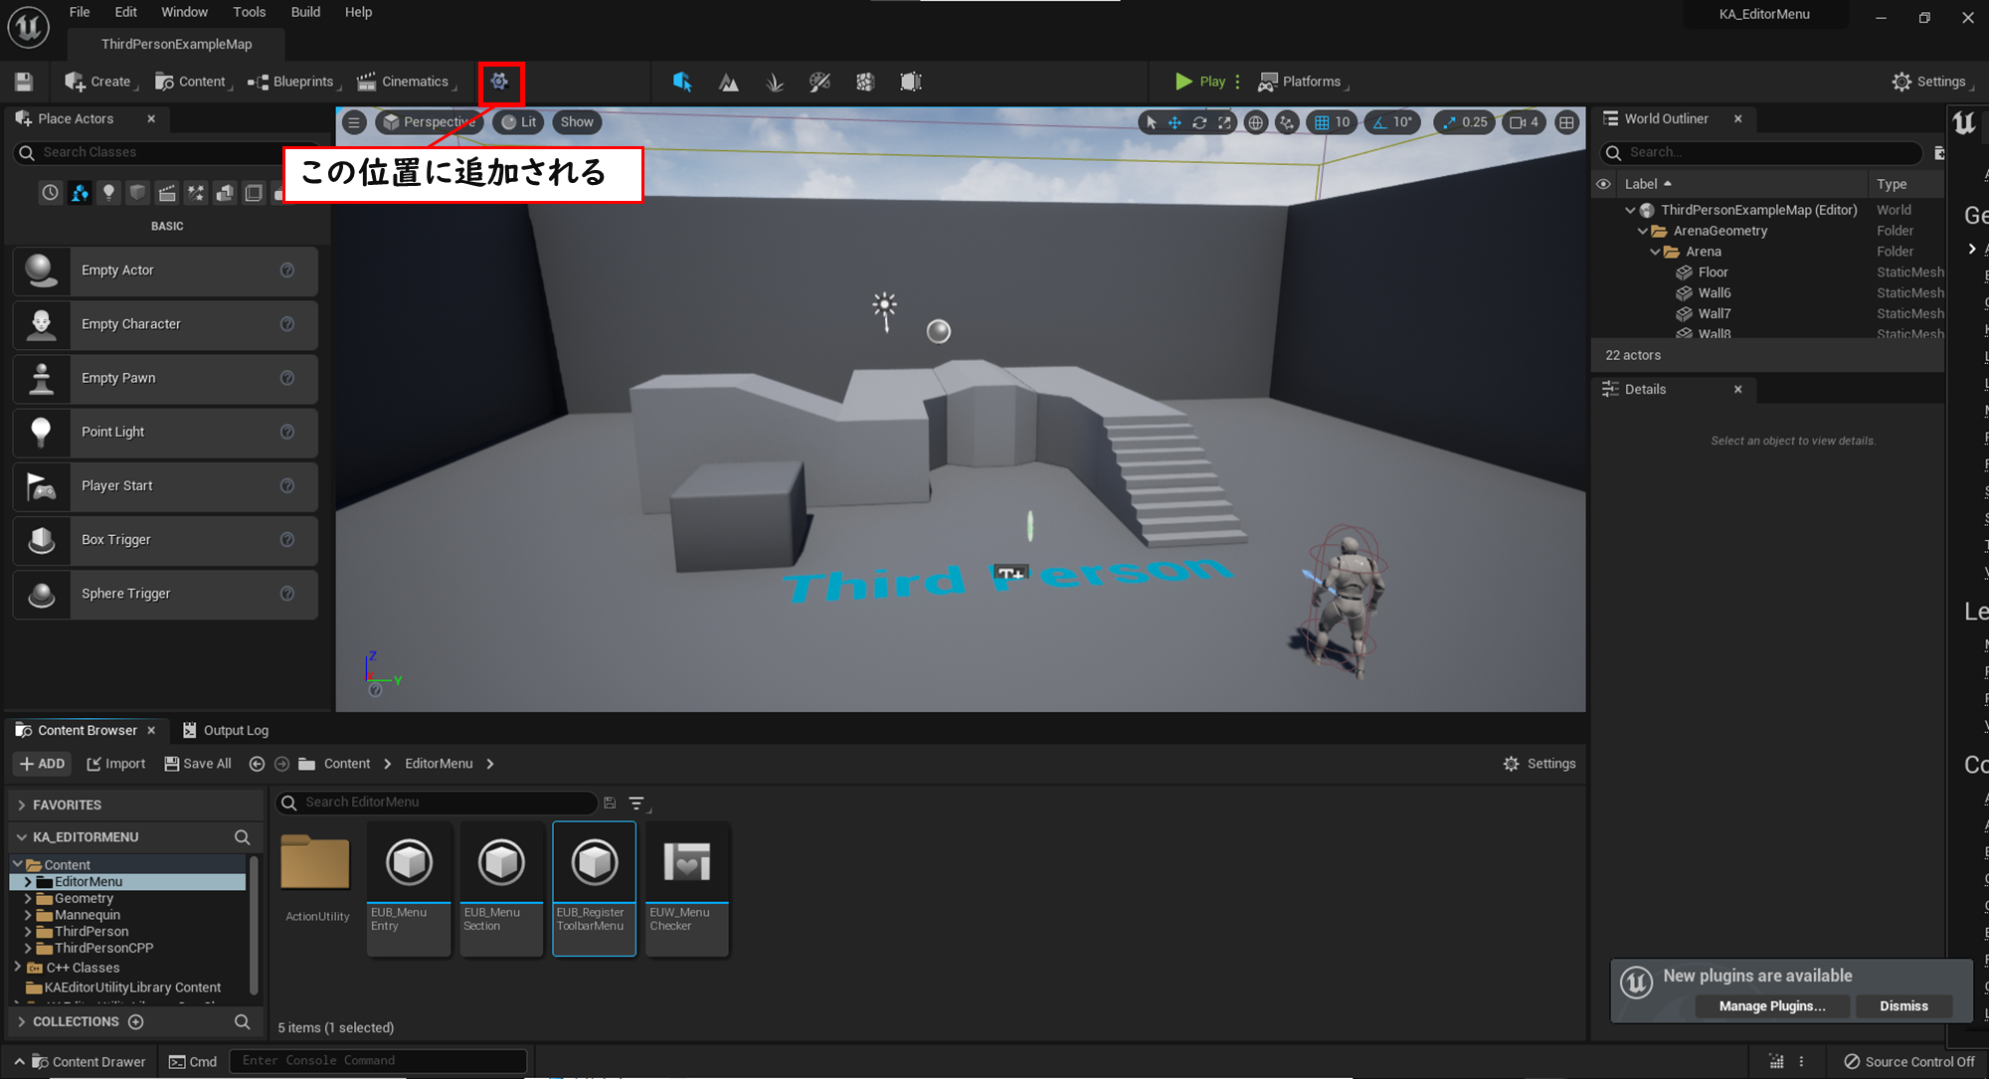Viewport: 1989px width, 1079px height.
Task: Switch to the Output Log tab
Action: pyautogui.click(x=226, y=730)
